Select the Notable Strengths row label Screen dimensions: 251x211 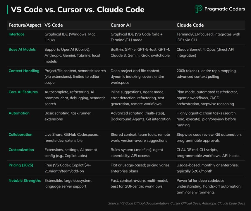25,181
